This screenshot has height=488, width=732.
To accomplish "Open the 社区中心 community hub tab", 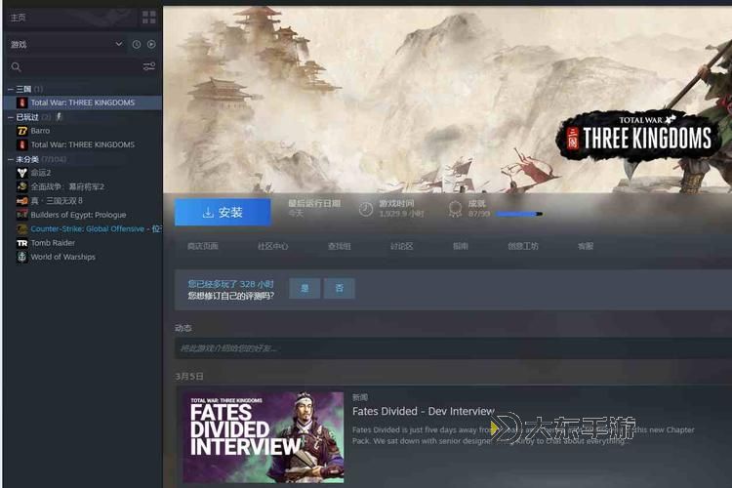I will 272,246.
